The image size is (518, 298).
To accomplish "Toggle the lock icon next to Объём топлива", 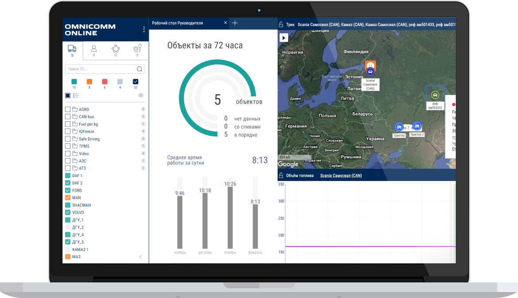I will [281, 175].
